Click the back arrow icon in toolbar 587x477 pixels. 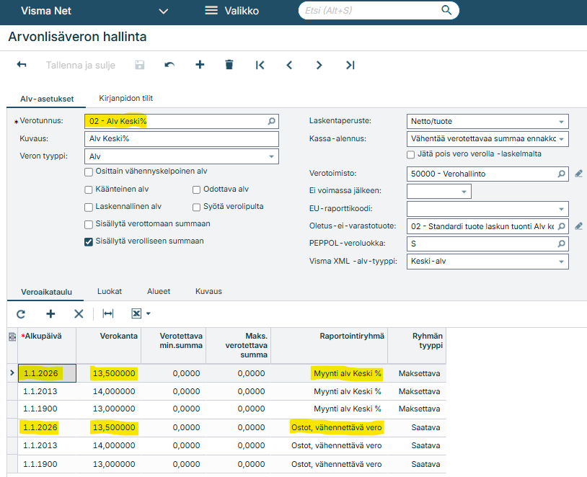tap(22, 65)
